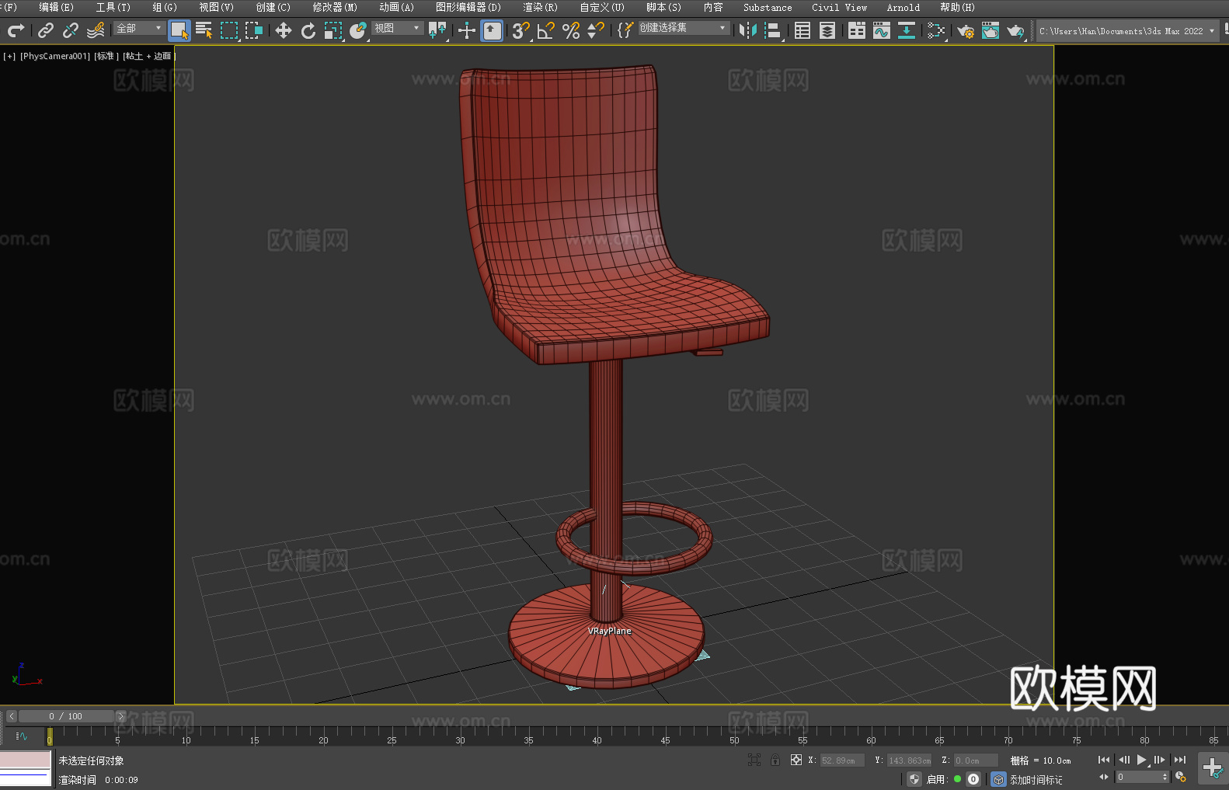
Task: Open the 标准 viewport shading menu
Action: coord(106,56)
